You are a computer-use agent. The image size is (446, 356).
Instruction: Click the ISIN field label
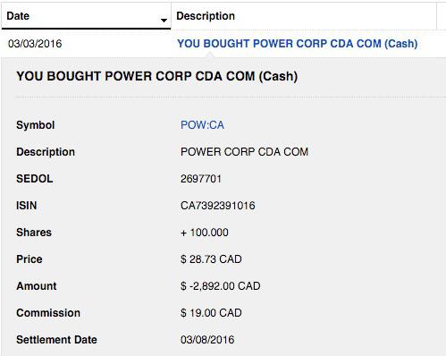(x=27, y=206)
